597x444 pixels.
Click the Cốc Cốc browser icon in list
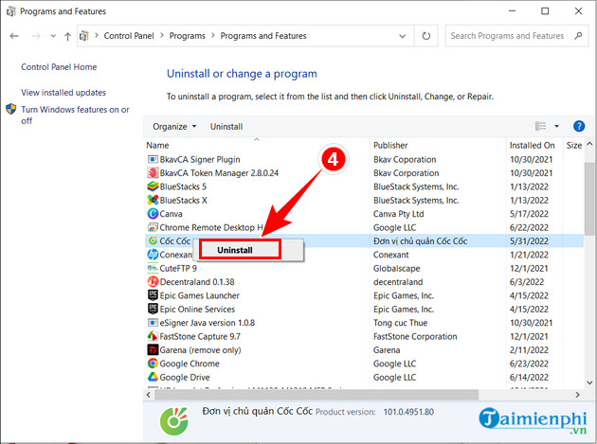(x=153, y=240)
